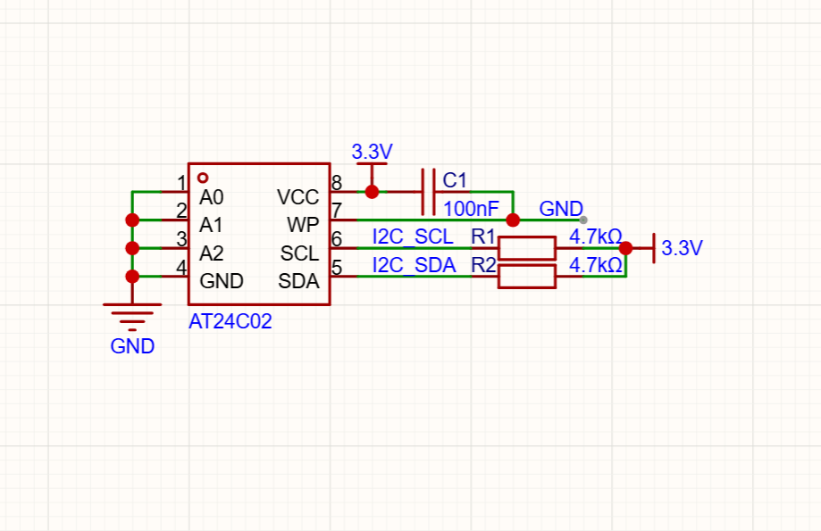
Task: Click the GND pin name inside chip
Action: pos(222,281)
